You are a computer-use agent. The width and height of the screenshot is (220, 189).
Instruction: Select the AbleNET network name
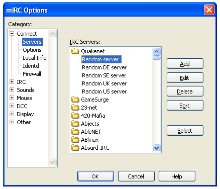[91, 132]
